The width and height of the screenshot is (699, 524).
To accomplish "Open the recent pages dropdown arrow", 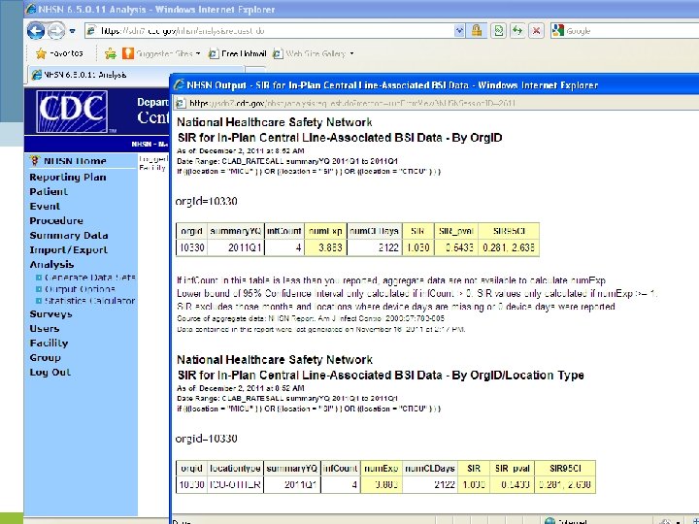I will 72,31.
